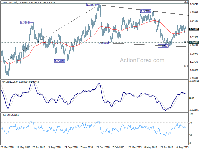This screenshot has height=150, width=200.
Task: Click the 1.35640 price label
Action: pyautogui.click(x=145, y=11)
